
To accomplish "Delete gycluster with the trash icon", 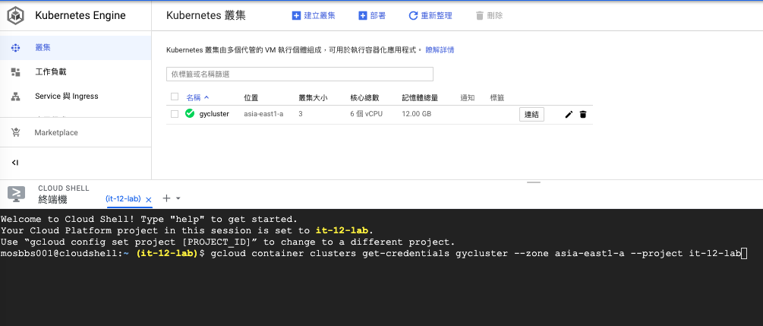I will tap(583, 115).
